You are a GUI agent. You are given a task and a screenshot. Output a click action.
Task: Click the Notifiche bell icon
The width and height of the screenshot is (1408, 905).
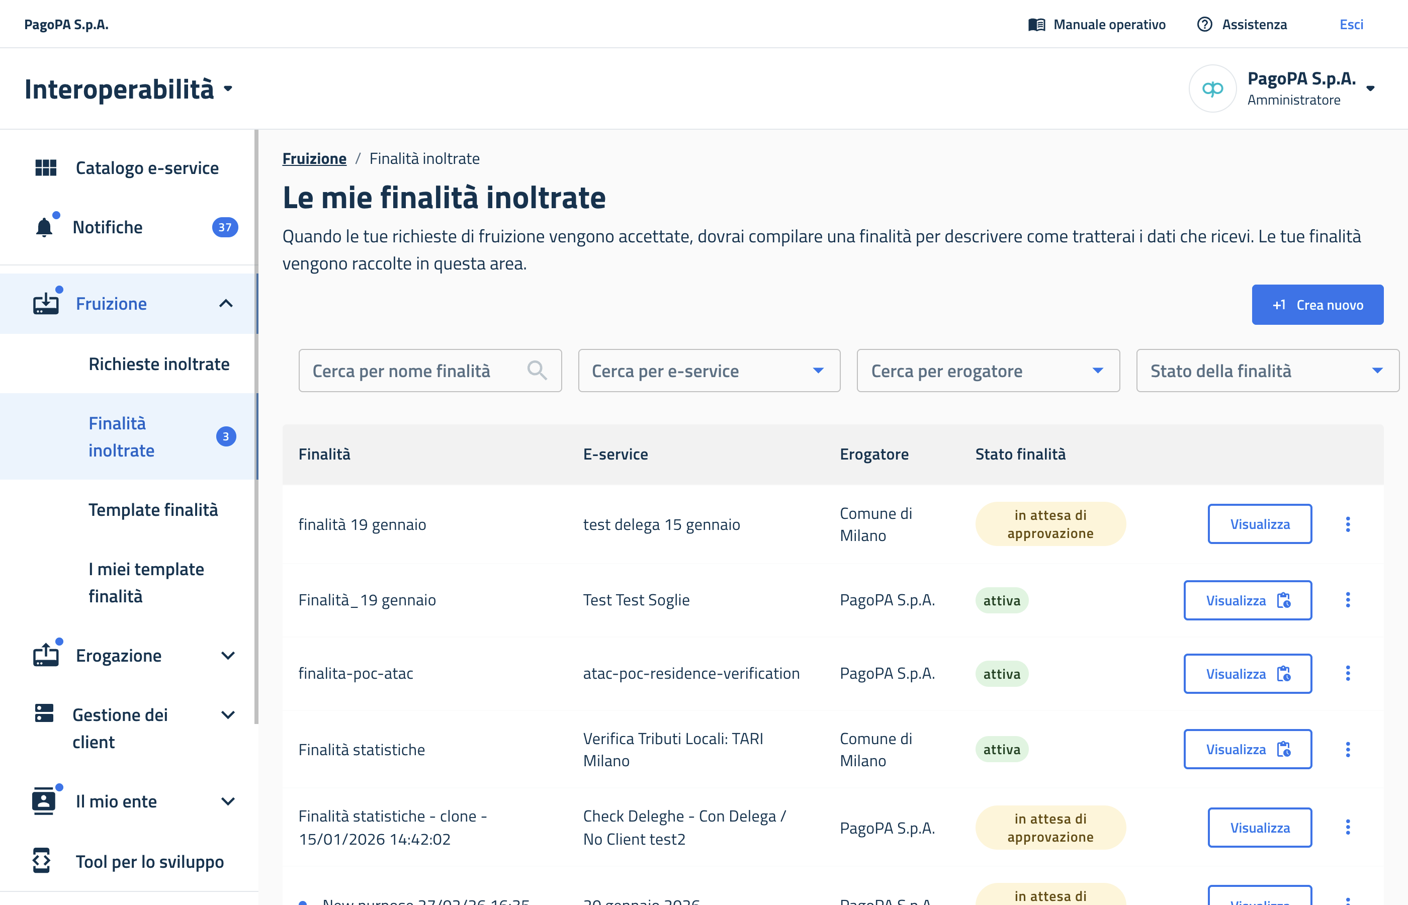click(x=44, y=227)
